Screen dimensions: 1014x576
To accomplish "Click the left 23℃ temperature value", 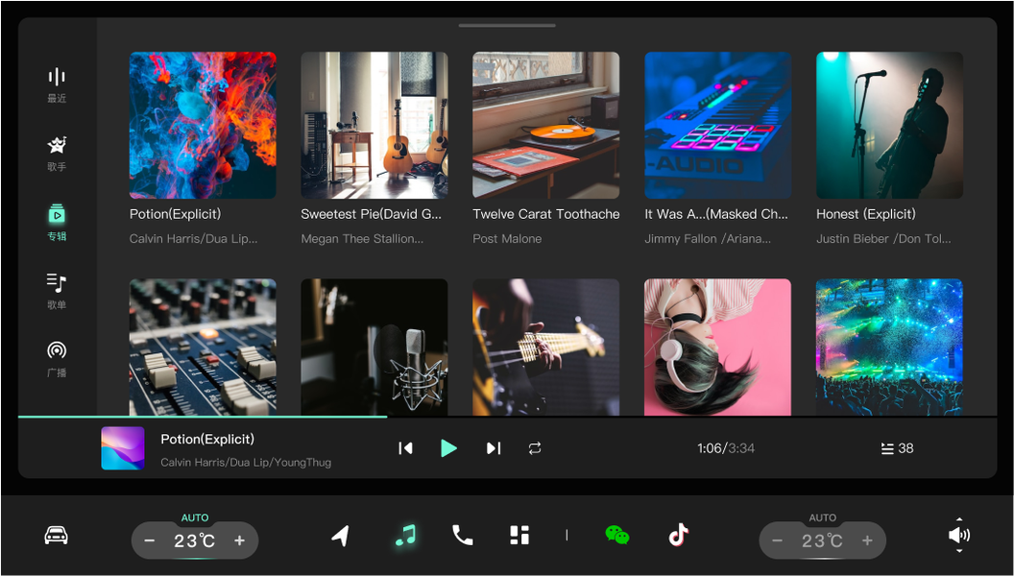I will click(195, 540).
